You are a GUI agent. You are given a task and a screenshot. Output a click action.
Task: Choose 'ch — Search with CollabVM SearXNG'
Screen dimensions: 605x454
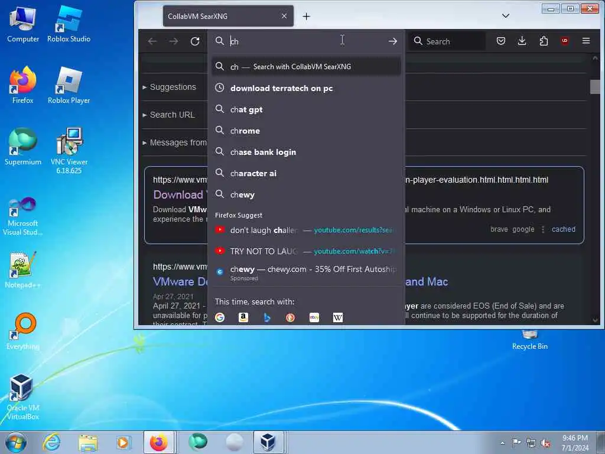[307, 66]
